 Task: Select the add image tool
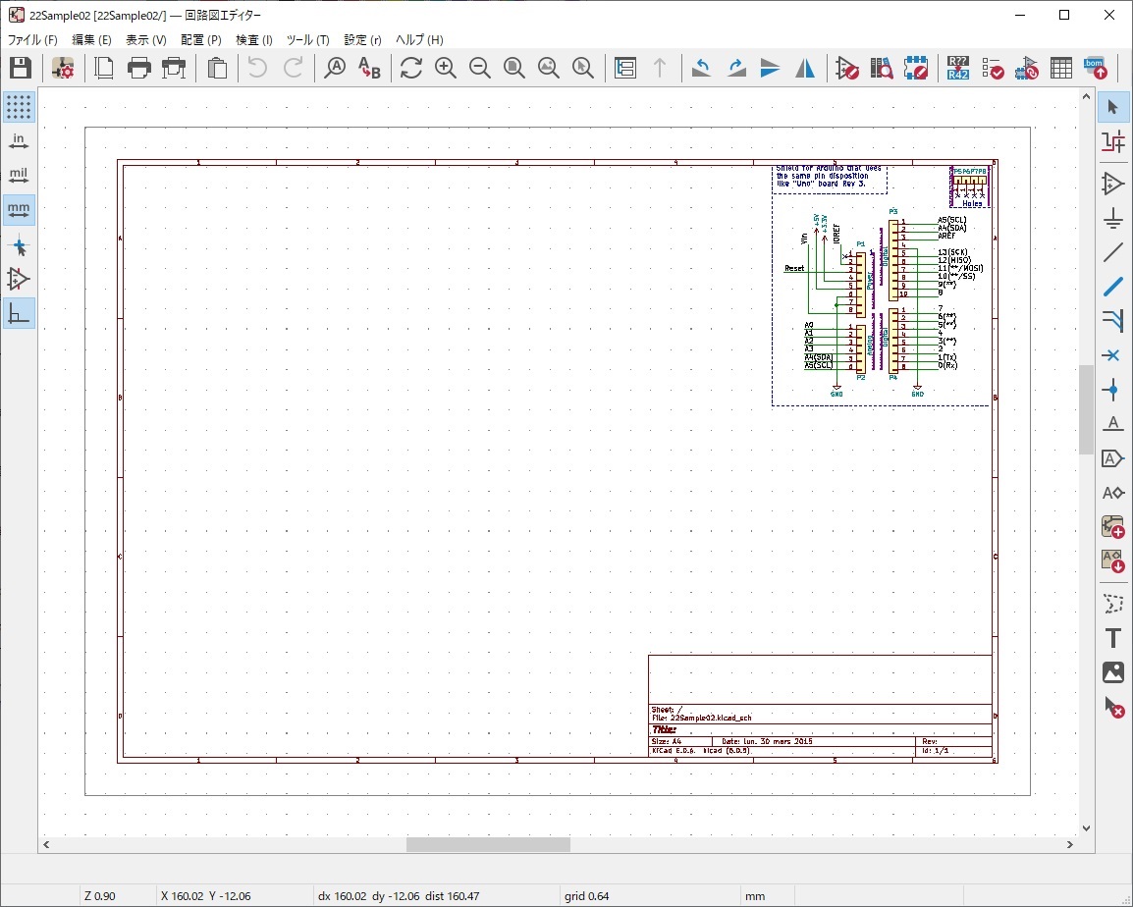click(x=1113, y=672)
